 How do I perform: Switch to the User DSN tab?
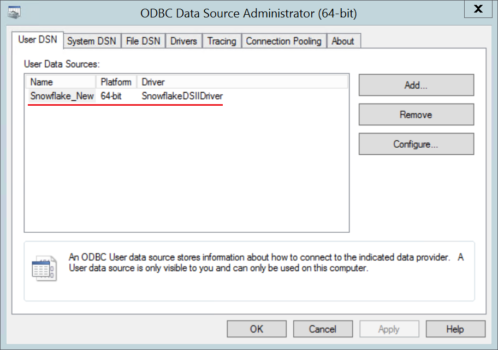[38, 40]
